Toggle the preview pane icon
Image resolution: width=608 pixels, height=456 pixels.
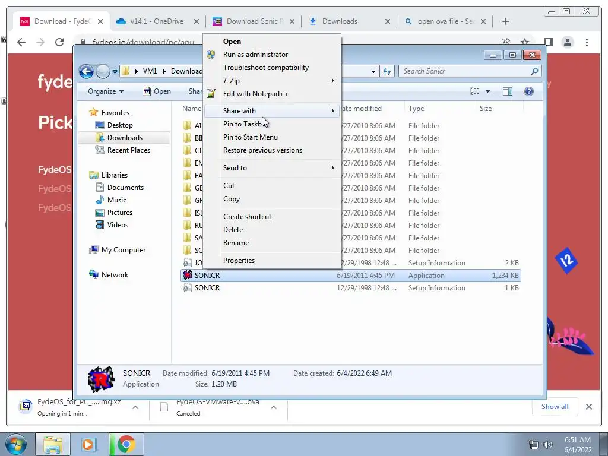pos(508,91)
